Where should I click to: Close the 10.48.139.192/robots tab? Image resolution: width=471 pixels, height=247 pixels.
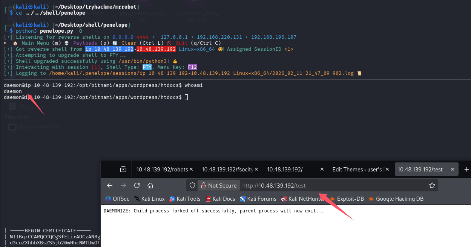tap(191, 170)
